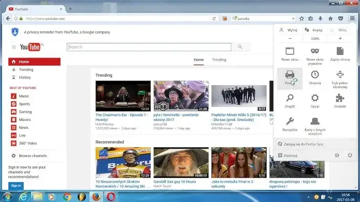Click the help question mark in menu footer

coord(337,155)
